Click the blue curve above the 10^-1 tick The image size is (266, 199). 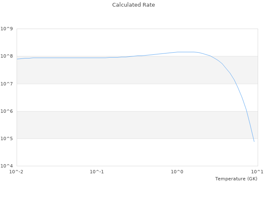tap(97, 58)
